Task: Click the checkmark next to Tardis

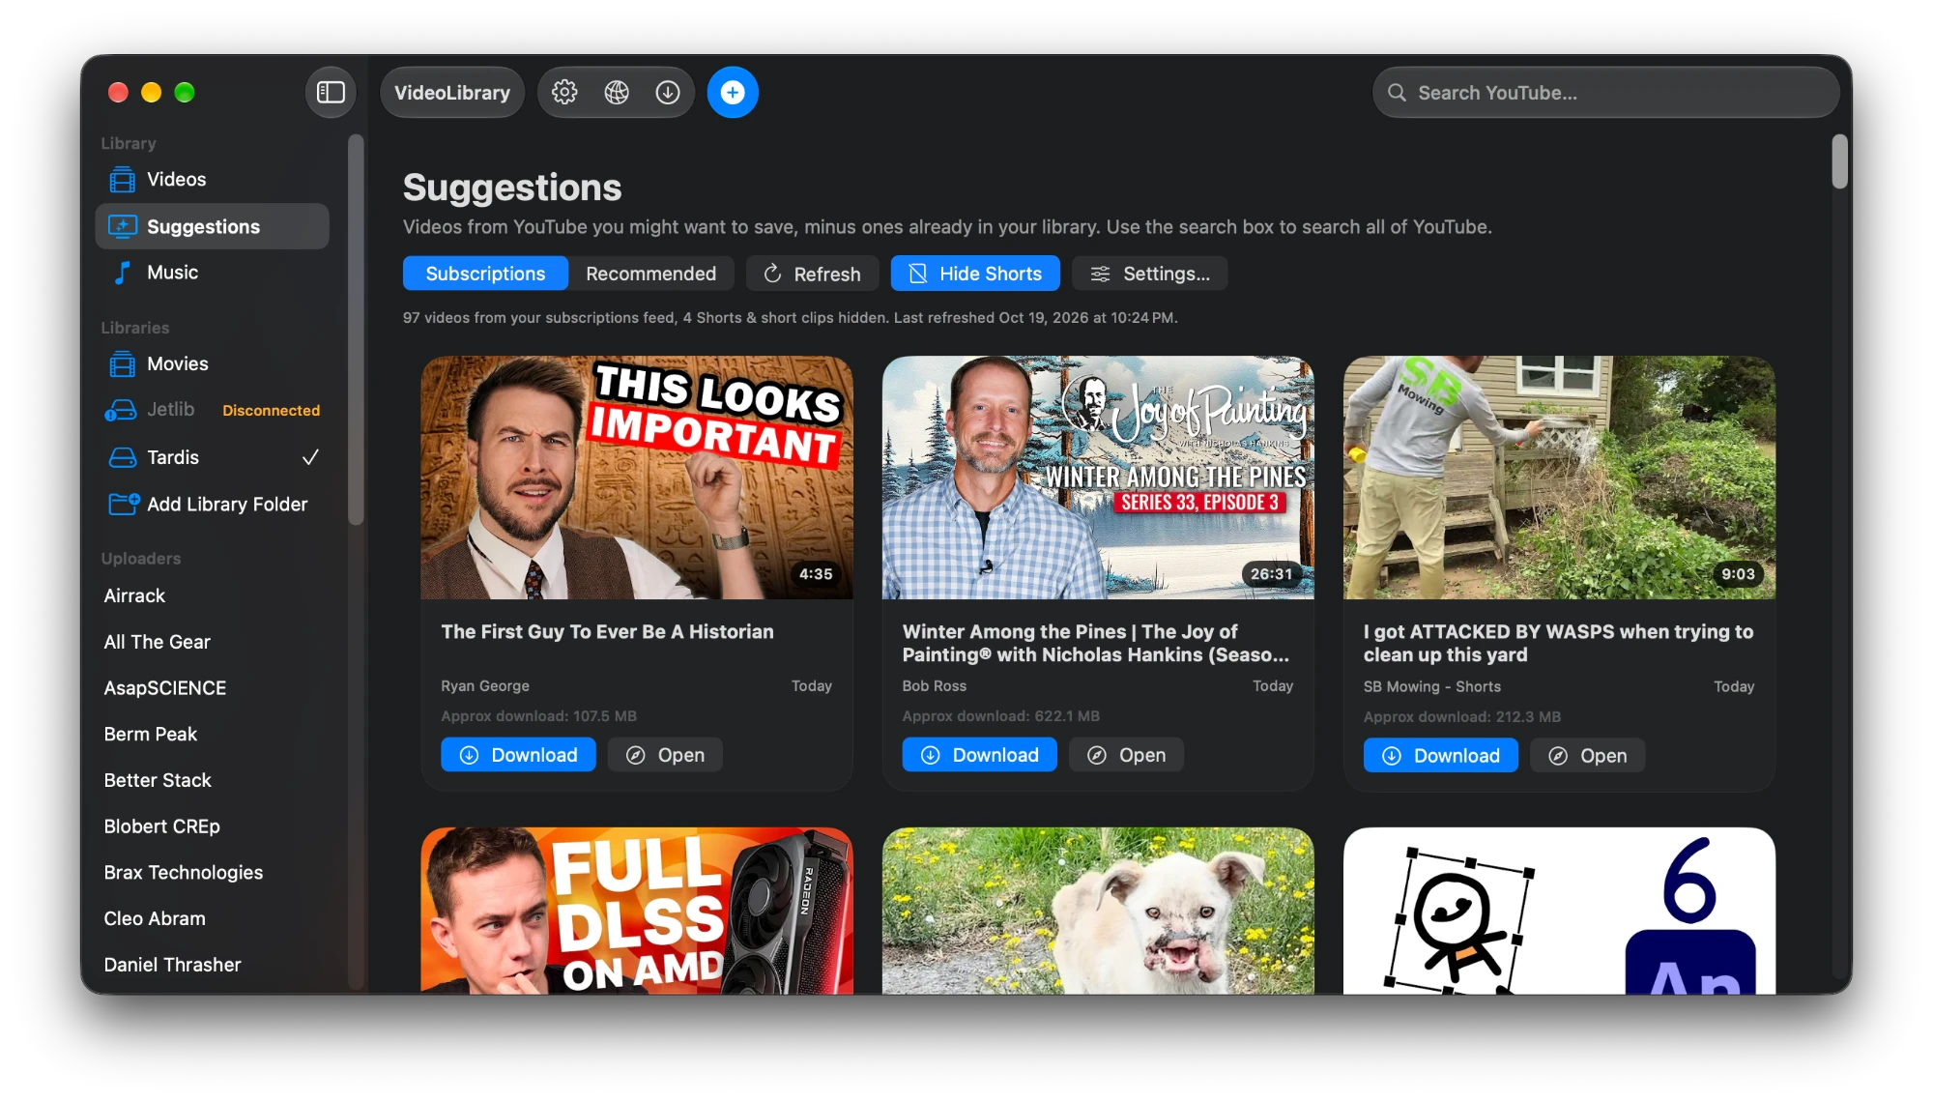Action: pos(310,457)
